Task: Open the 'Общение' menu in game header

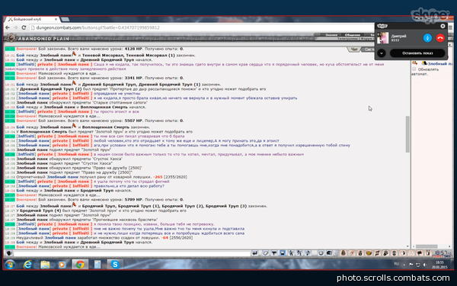Action: 353,35
